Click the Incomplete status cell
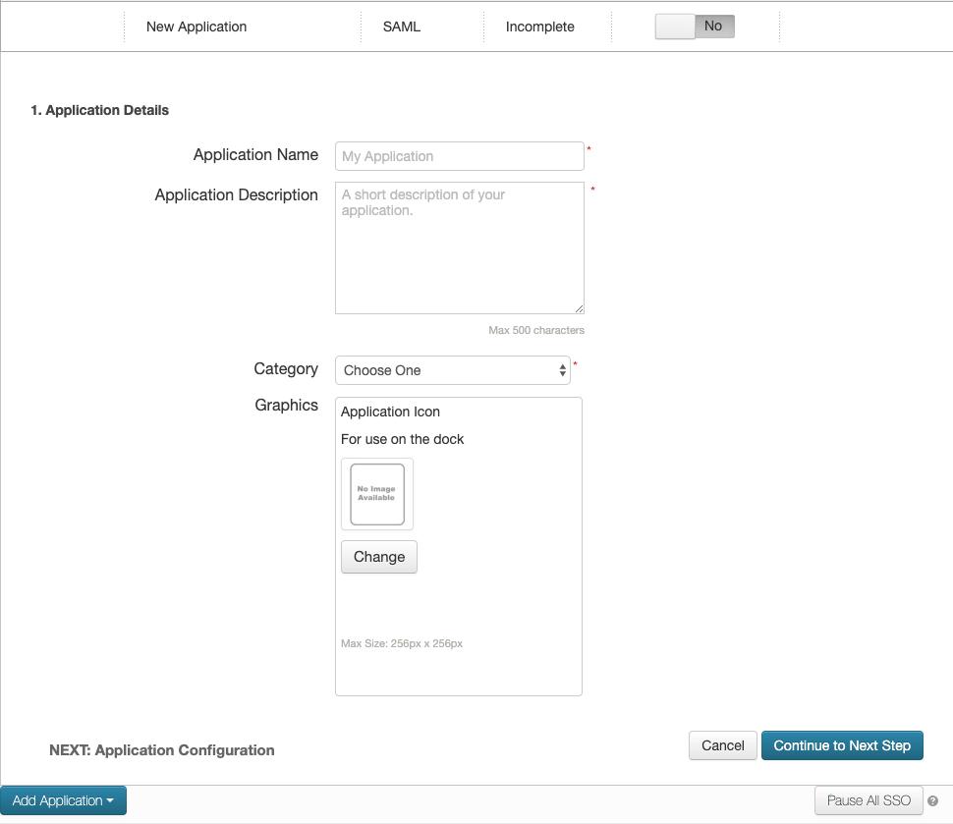The height and width of the screenshot is (824, 953). (539, 27)
